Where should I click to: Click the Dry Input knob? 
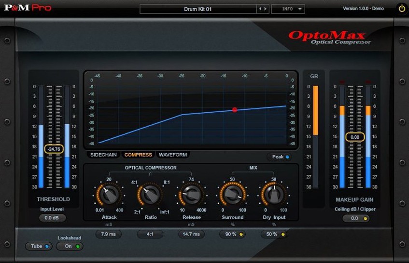point(274,194)
